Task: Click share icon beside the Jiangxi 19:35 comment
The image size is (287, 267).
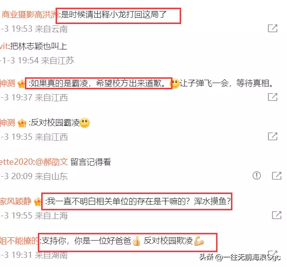Action: click(x=273, y=136)
